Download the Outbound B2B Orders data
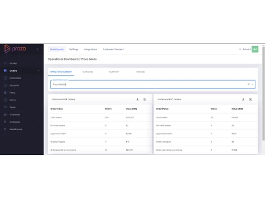This screenshot has width=265, height=199. pyautogui.click(x=137, y=99)
